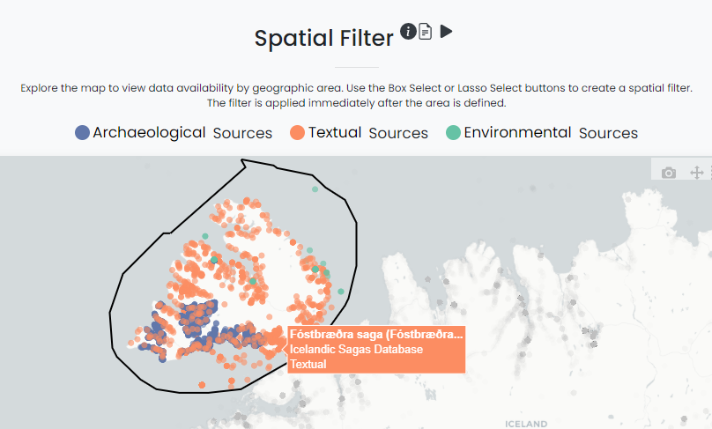Select the pan tool in map toolbar
The image size is (712, 429).
(695, 173)
